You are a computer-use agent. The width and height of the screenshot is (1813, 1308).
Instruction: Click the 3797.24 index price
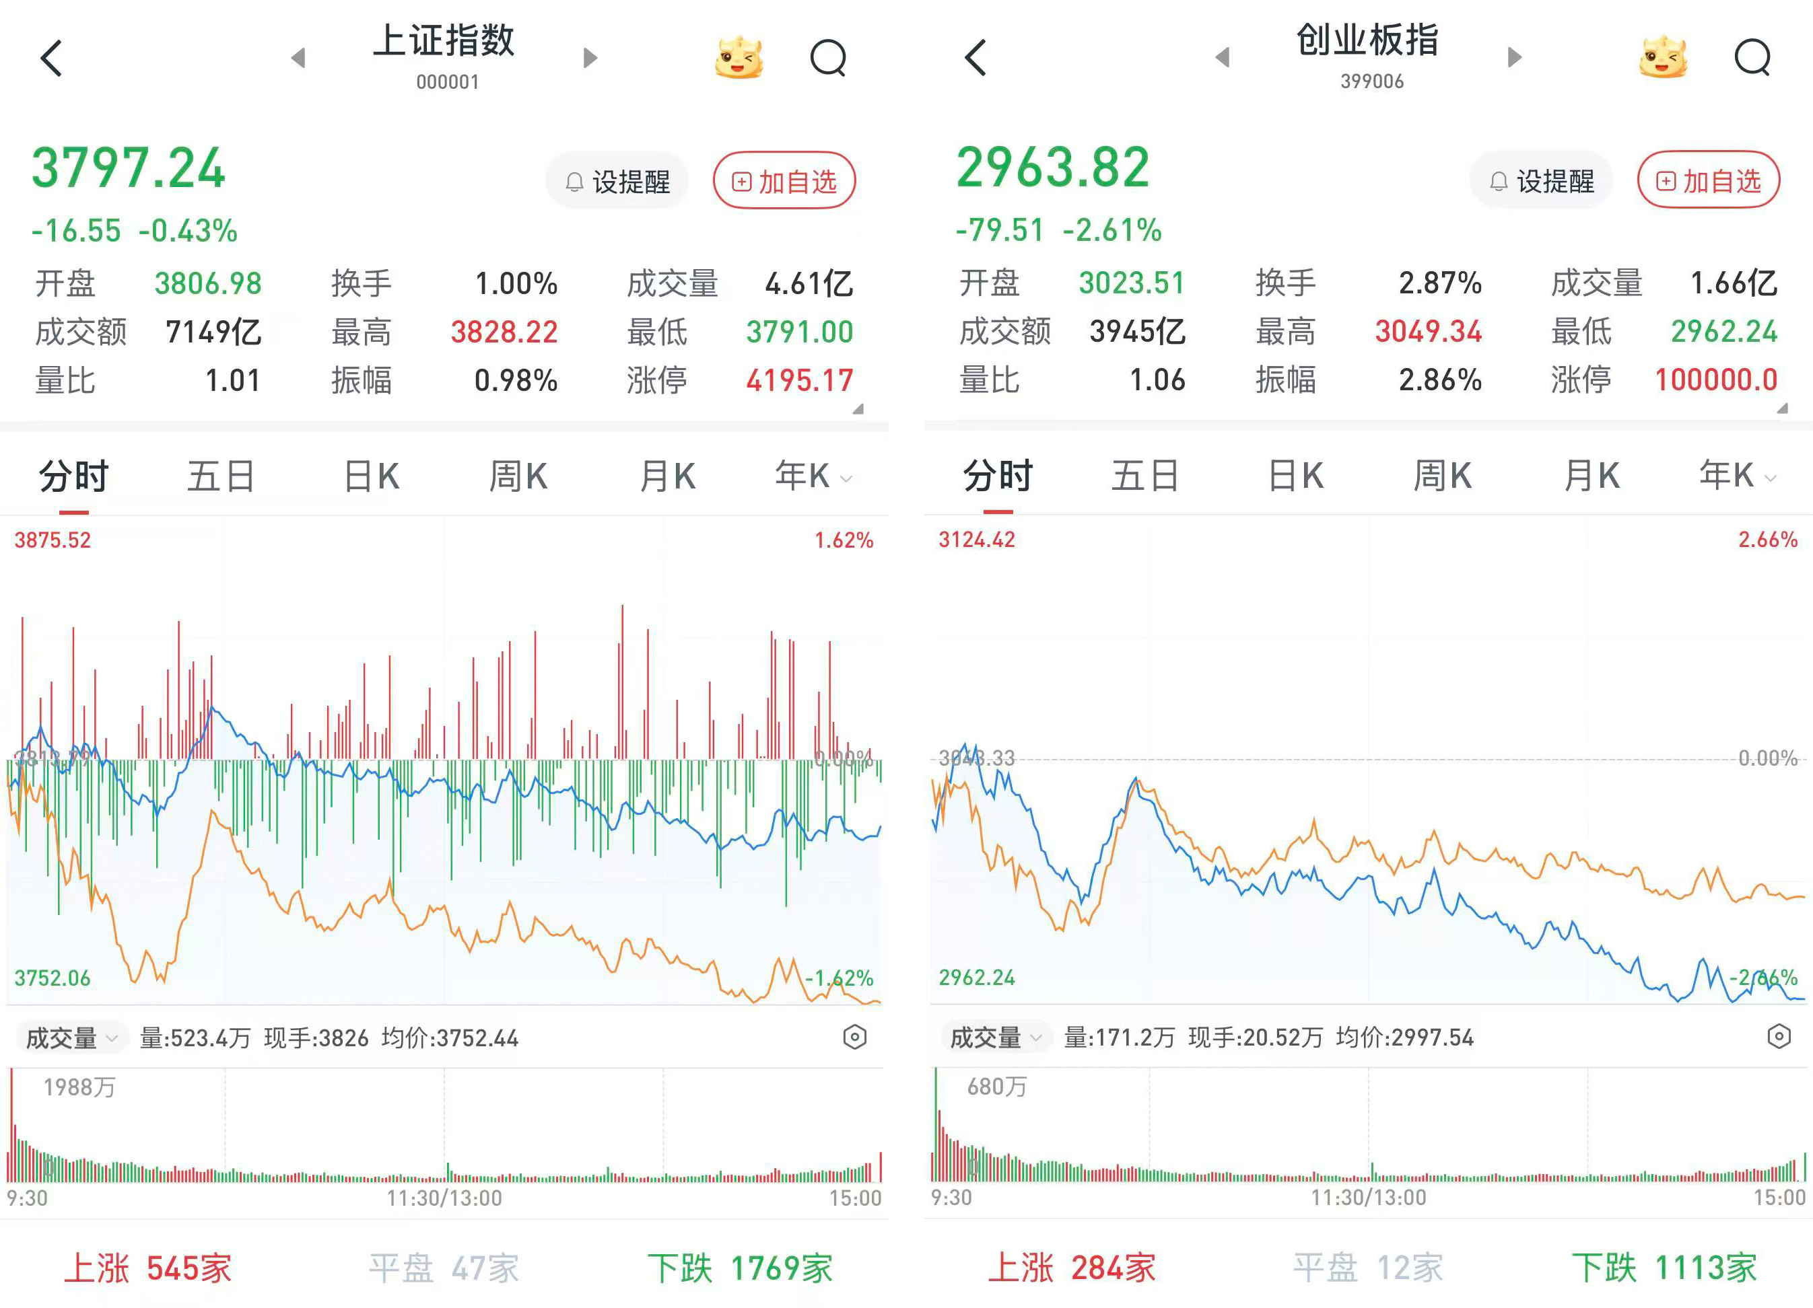[129, 169]
